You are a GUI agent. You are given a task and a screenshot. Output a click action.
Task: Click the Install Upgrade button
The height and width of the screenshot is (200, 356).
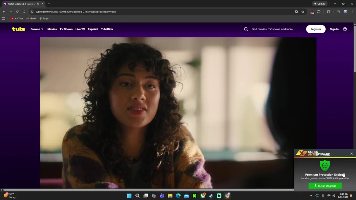coord(325,186)
